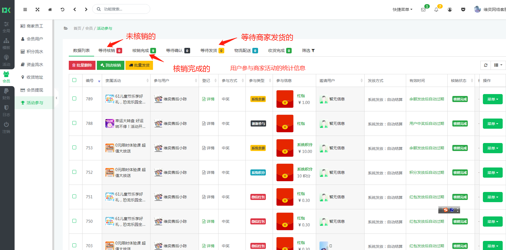Image resolution: width=506 pixels, height=250 pixels.
Task: Click the red envelope image in row 789
Action: [x=285, y=99]
